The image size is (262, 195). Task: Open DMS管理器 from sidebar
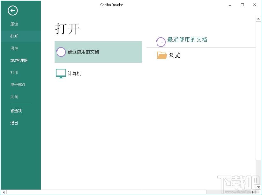pyautogui.click(x=19, y=61)
